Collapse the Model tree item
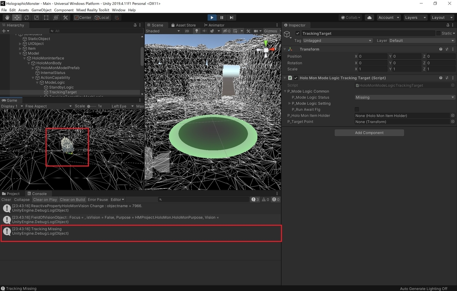457x291 pixels. pyautogui.click(x=21, y=53)
